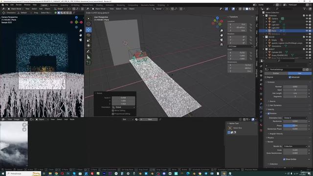Toggle visibility eye for Camera in outliner
This screenshot has height=176, width=313.
(x=307, y=19)
